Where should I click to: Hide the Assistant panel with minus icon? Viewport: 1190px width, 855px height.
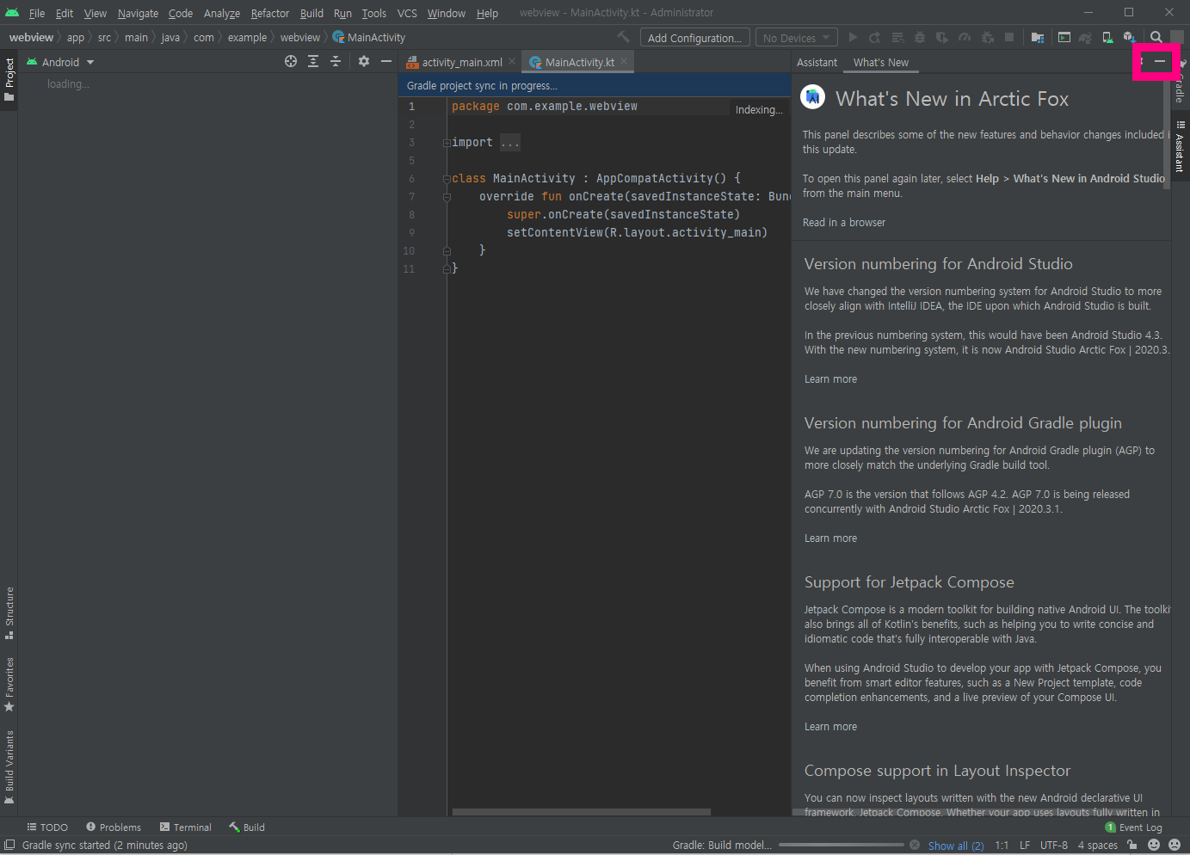point(1160,61)
